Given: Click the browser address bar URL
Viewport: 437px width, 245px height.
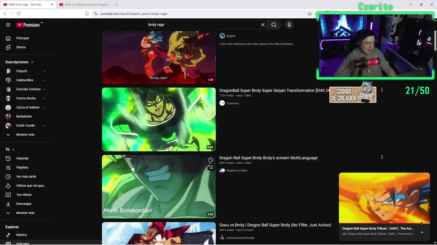Looking at the screenshot, I should (x=134, y=14).
